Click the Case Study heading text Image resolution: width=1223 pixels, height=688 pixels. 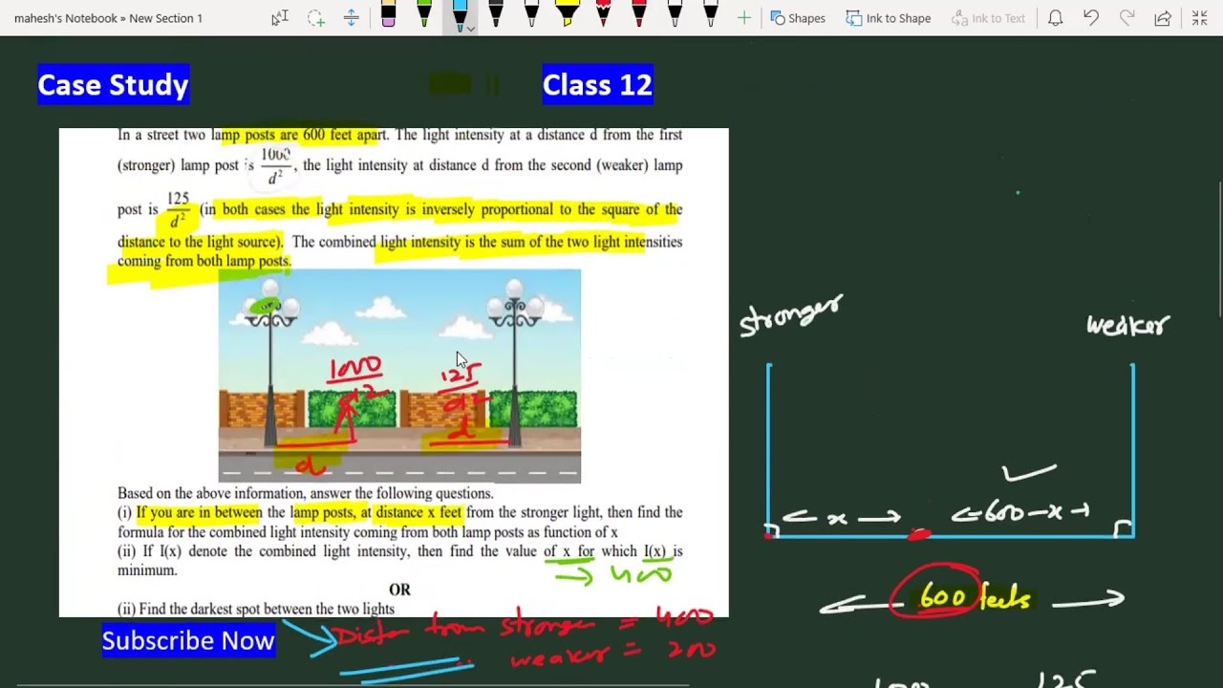coord(114,85)
